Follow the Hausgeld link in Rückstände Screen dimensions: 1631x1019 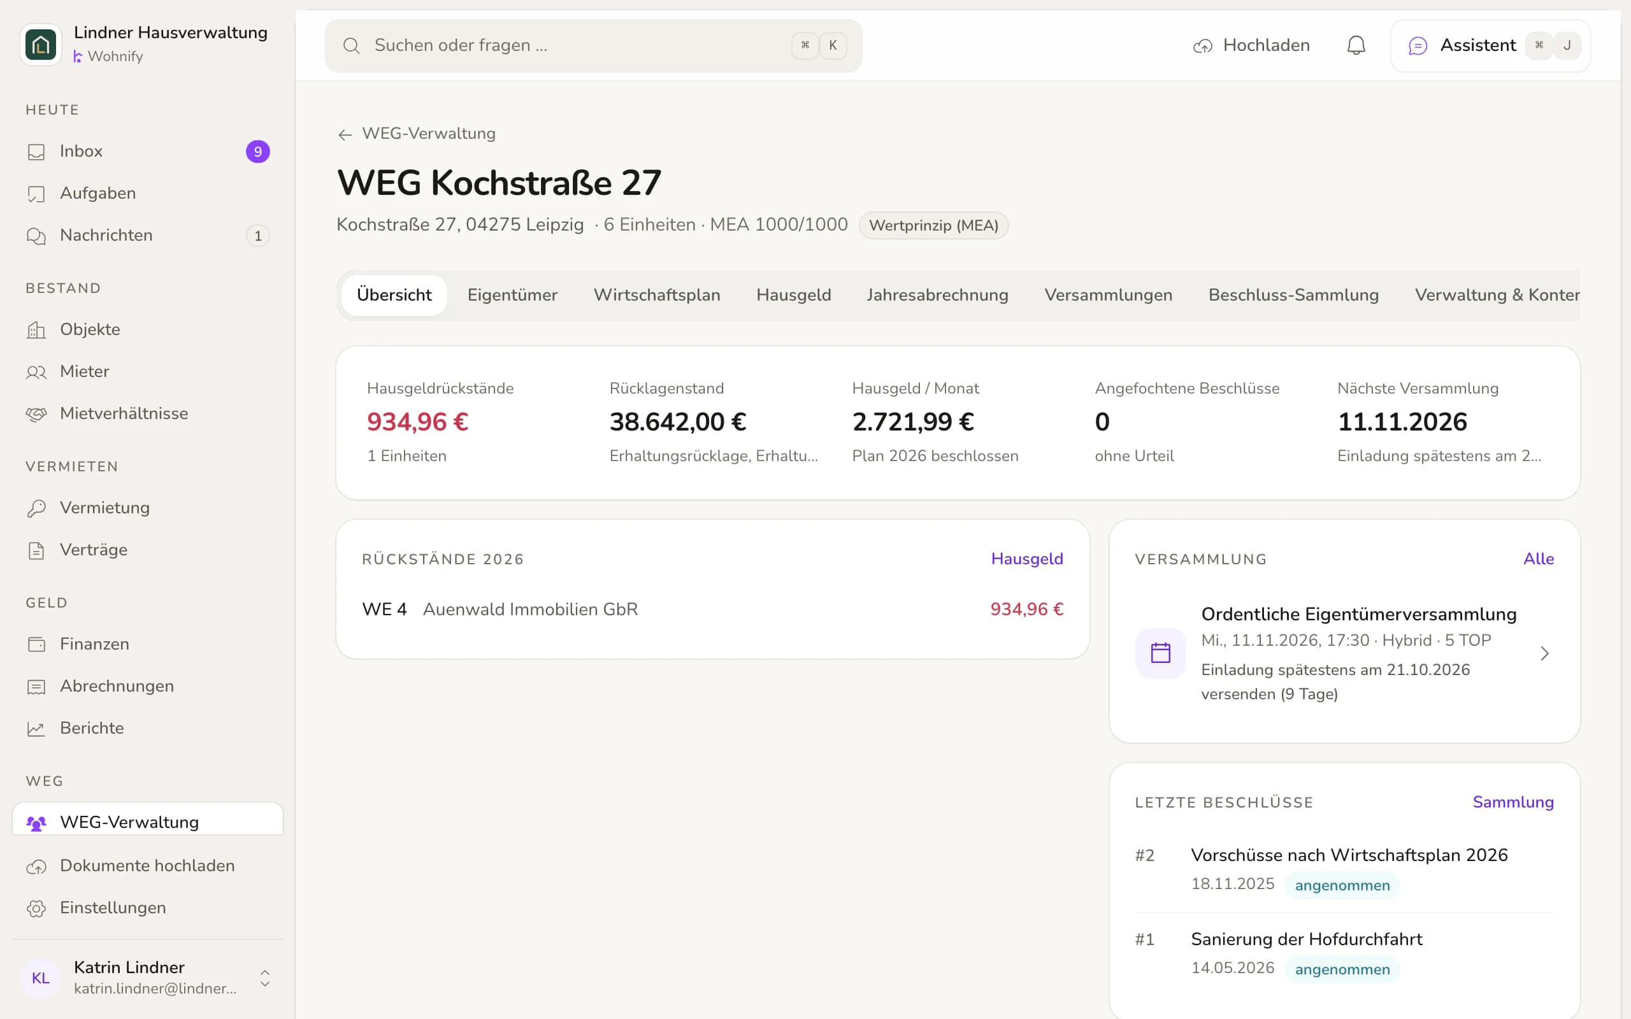point(1026,559)
